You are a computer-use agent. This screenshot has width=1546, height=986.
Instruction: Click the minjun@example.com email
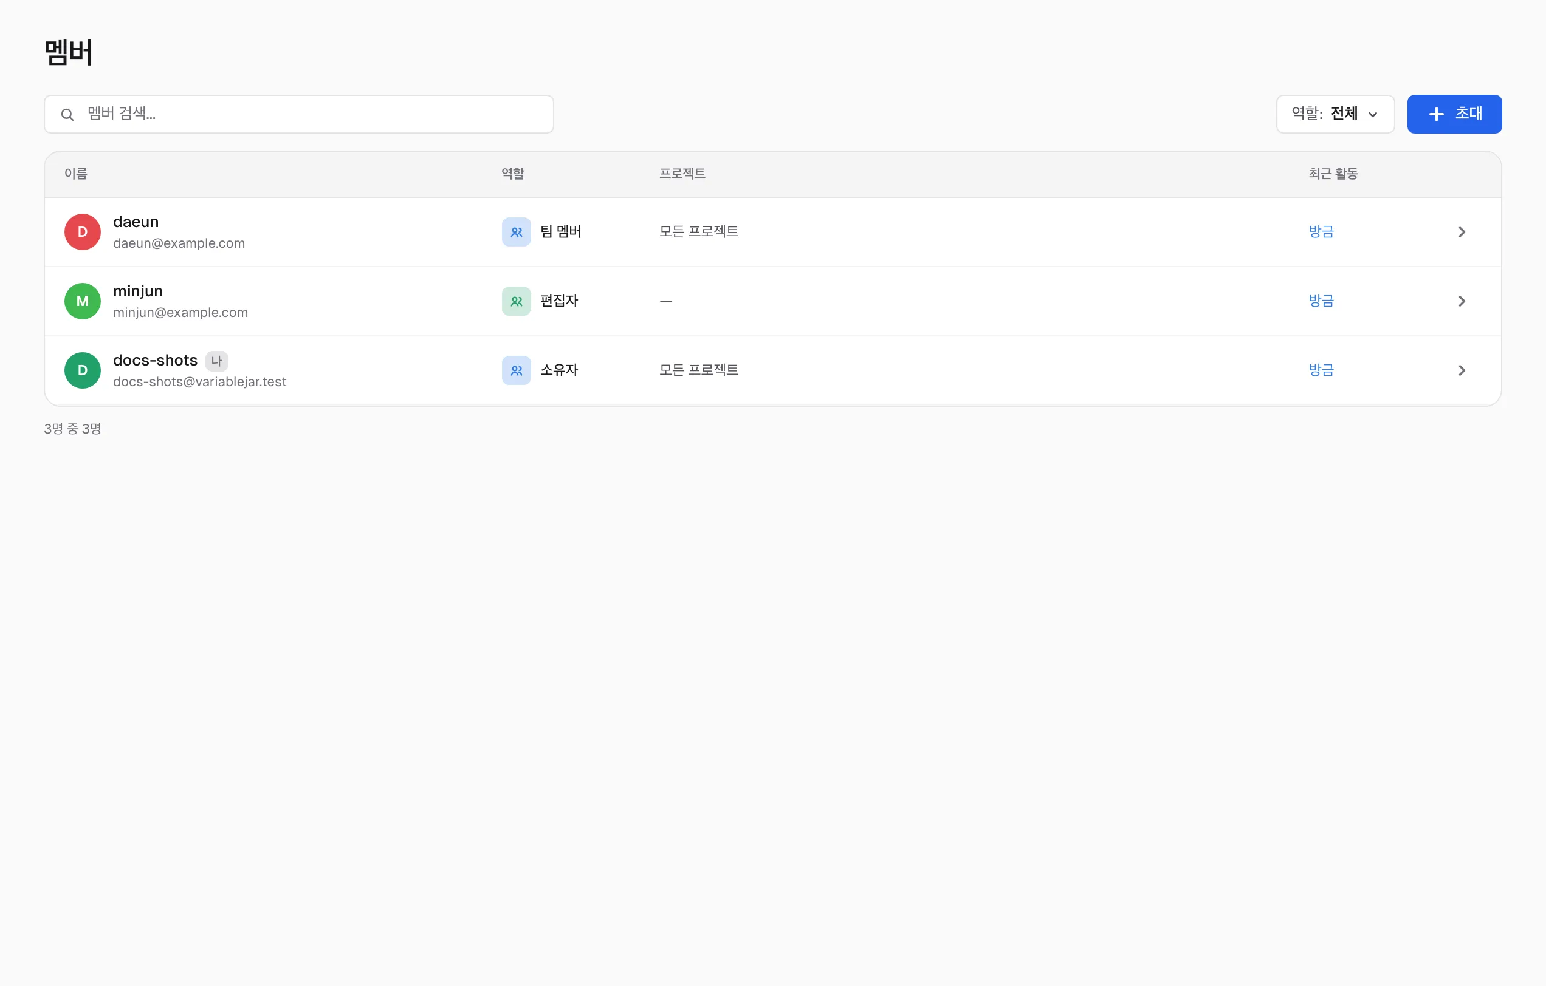tap(180, 313)
